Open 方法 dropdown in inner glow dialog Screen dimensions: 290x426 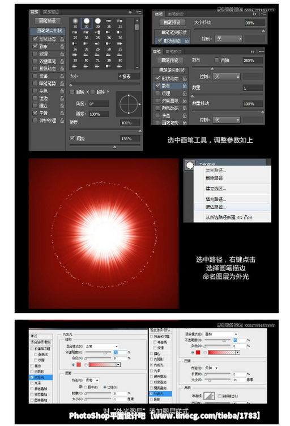click(92, 380)
